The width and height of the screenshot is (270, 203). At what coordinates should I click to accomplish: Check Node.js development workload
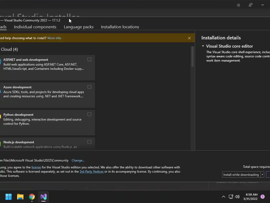coord(89,142)
